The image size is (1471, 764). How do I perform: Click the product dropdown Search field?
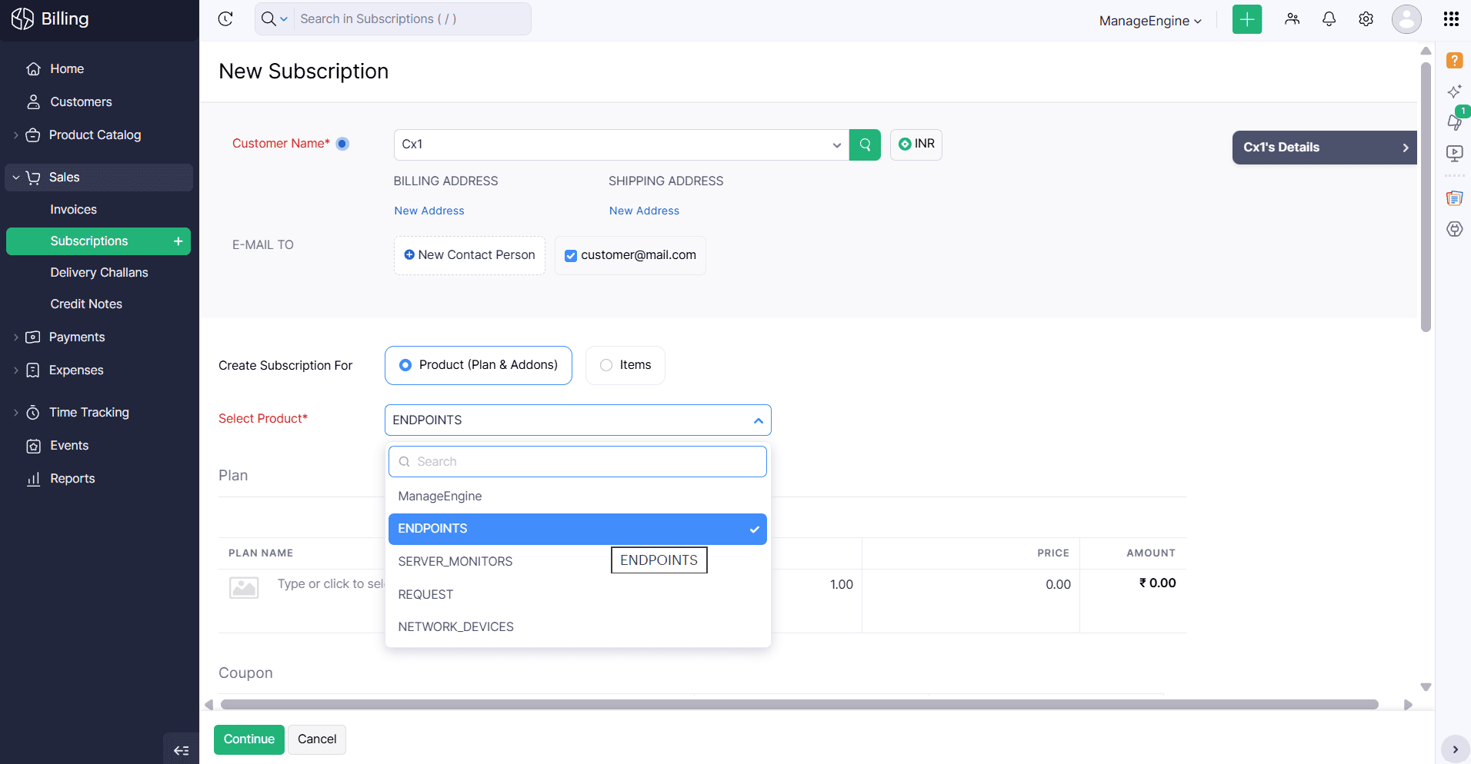click(x=578, y=462)
